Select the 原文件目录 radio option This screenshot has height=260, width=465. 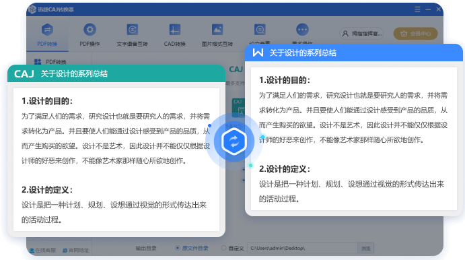(x=192, y=248)
